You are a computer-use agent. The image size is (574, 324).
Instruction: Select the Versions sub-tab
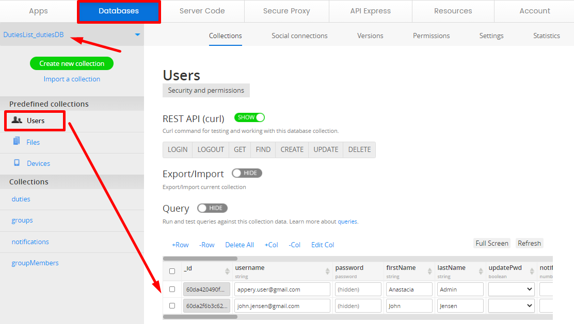click(370, 36)
